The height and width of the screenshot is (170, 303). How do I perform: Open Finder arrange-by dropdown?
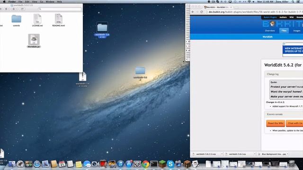(15, 9)
